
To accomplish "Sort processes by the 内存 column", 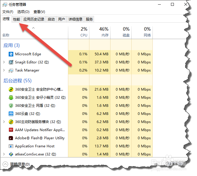I will pyautogui.click(x=100, y=32).
